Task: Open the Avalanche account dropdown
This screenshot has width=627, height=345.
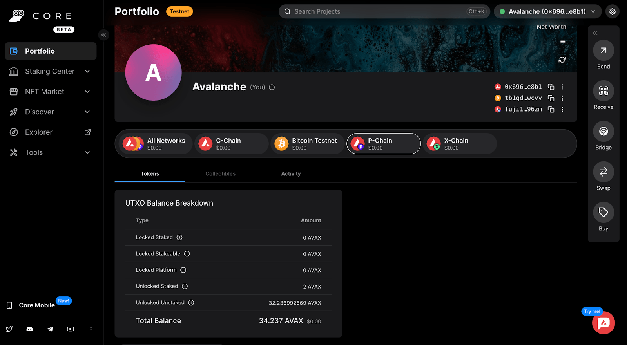Action: coord(548,11)
